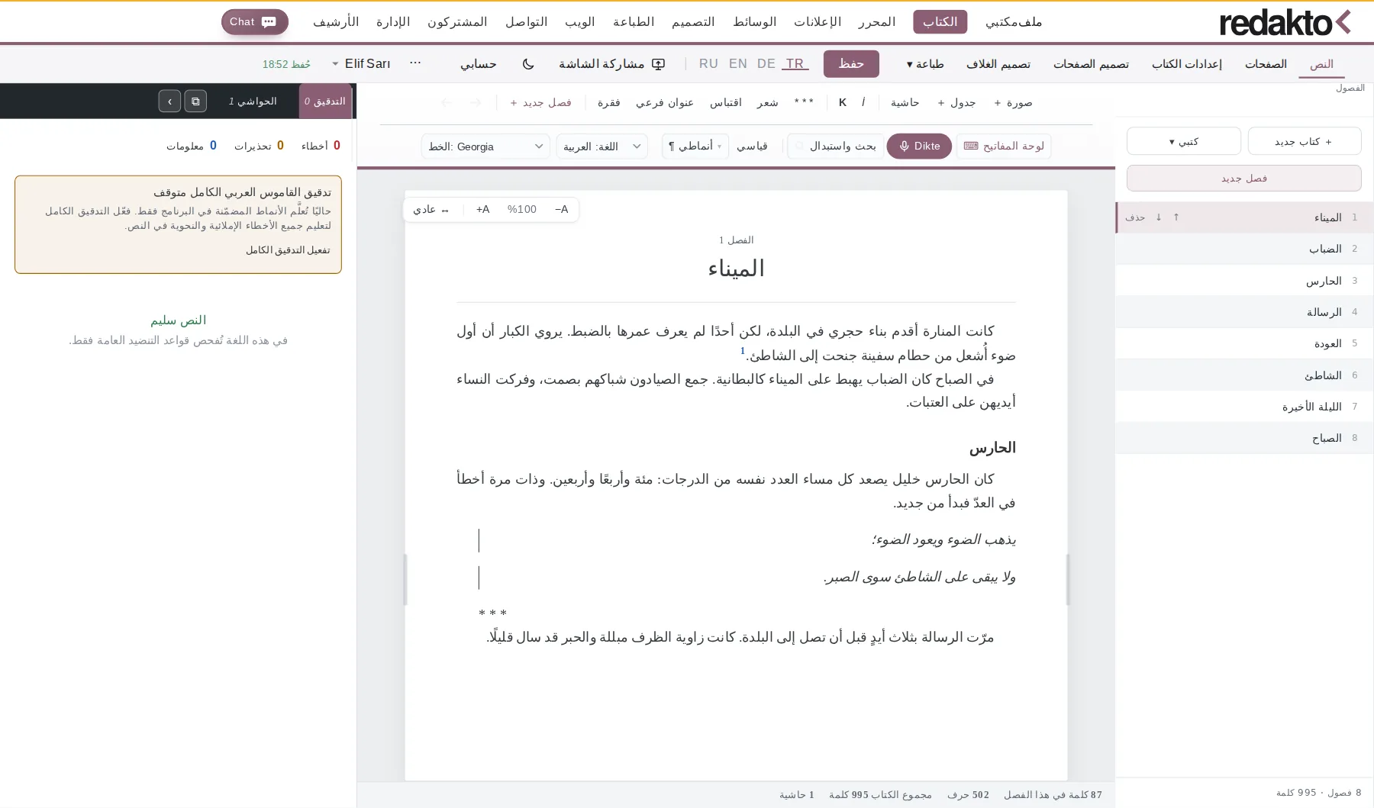Select chapter الليلة الأخيرة in the list
1374x808 pixels.
[x=1244, y=407]
